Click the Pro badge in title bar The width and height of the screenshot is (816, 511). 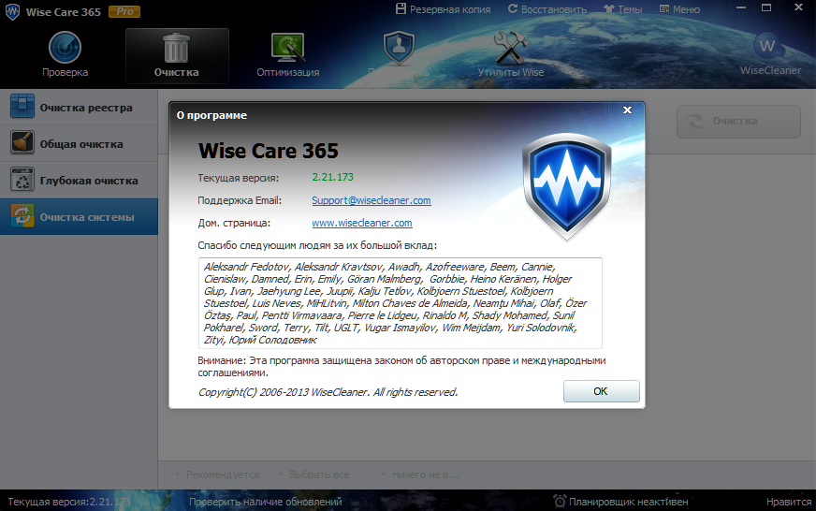tap(124, 11)
